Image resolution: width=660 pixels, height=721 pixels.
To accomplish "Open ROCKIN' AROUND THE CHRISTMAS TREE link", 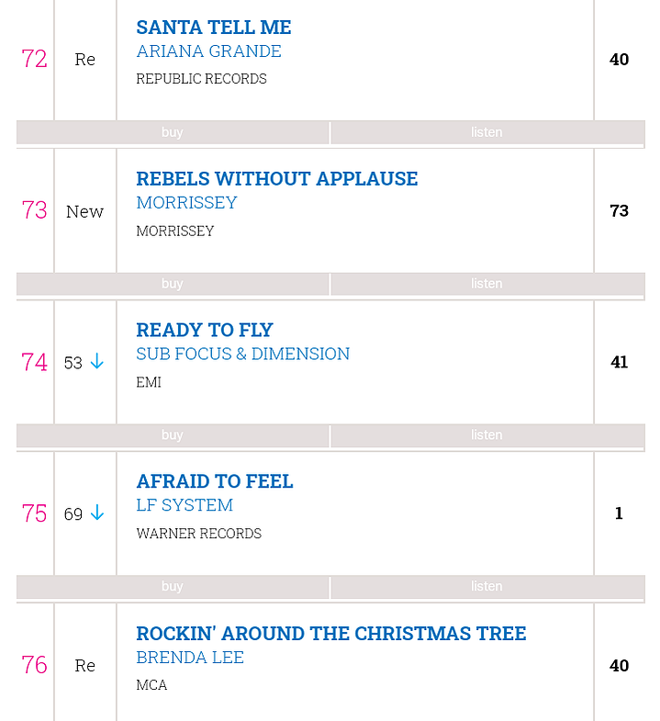I will coord(331,634).
